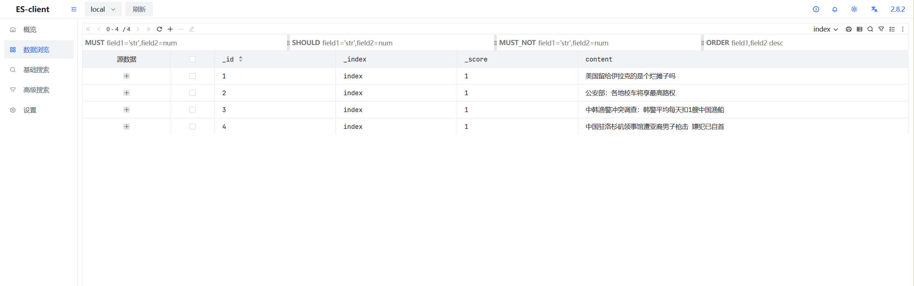This screenshot has height=286, width=914.
Task: Open the checklist column settings icon
Action: (x=892, y=29)
